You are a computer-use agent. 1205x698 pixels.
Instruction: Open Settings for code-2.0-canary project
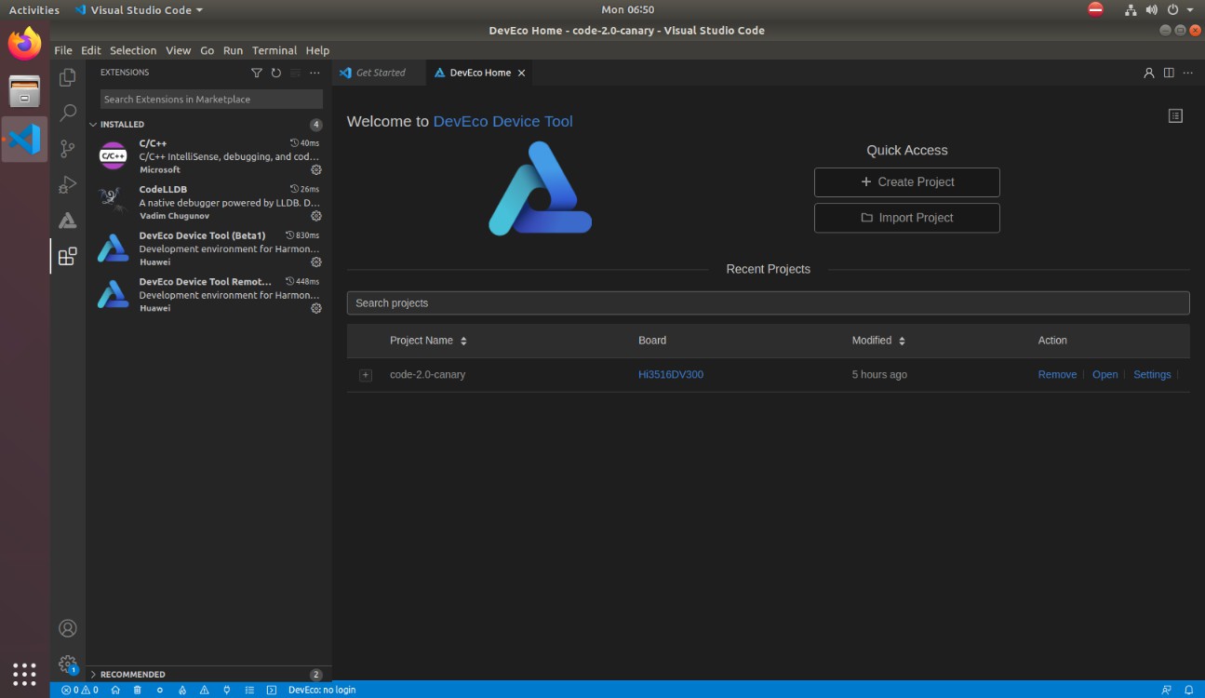point(1152,375)
